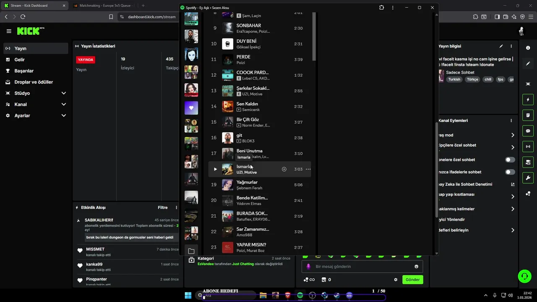Click the pencil icon in Kick right rail
Viewport: 537px width, 302px height.
pyautogui.click(x=528, y=64)
